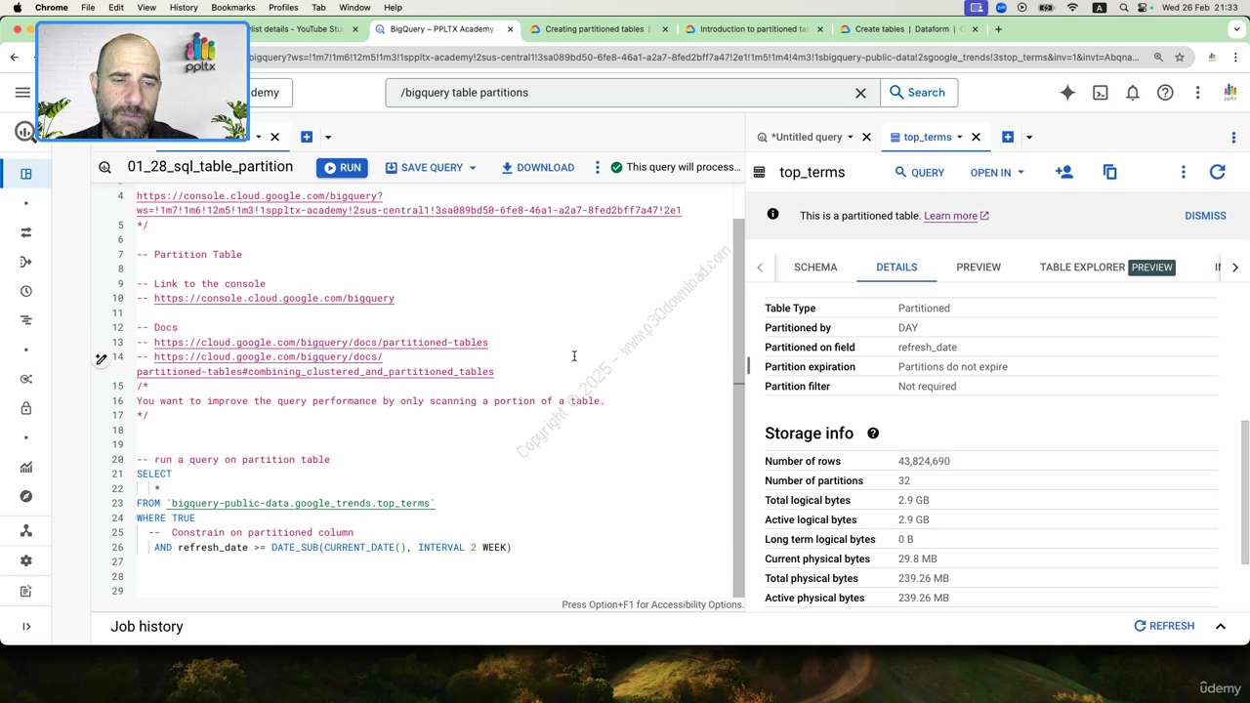Image resolution: width=1250 pixels, height=703 pixels.
Task: Open the Open In dropdown
Action: click(997, 173)
